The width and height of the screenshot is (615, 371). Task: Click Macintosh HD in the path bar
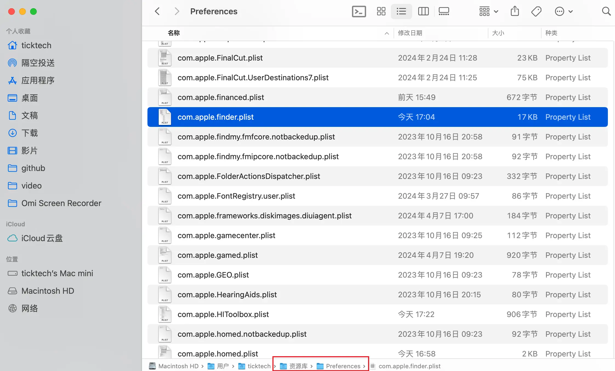174,366
